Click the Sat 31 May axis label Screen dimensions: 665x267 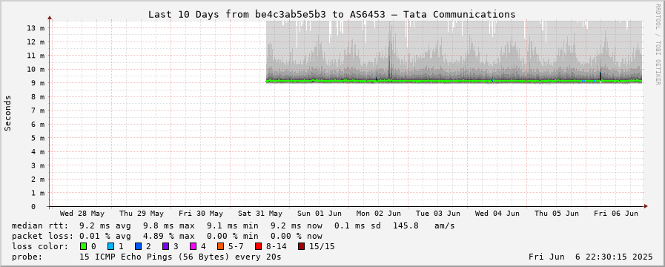pyautogui.click(x=260, y=213)
